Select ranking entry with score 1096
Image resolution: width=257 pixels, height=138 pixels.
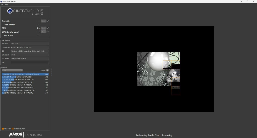pyautogui.click(x=25, y=80)
